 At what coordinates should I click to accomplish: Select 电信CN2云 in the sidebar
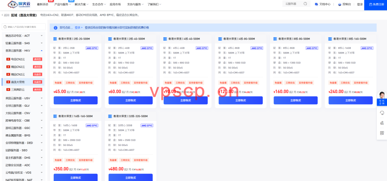point(23,59)
